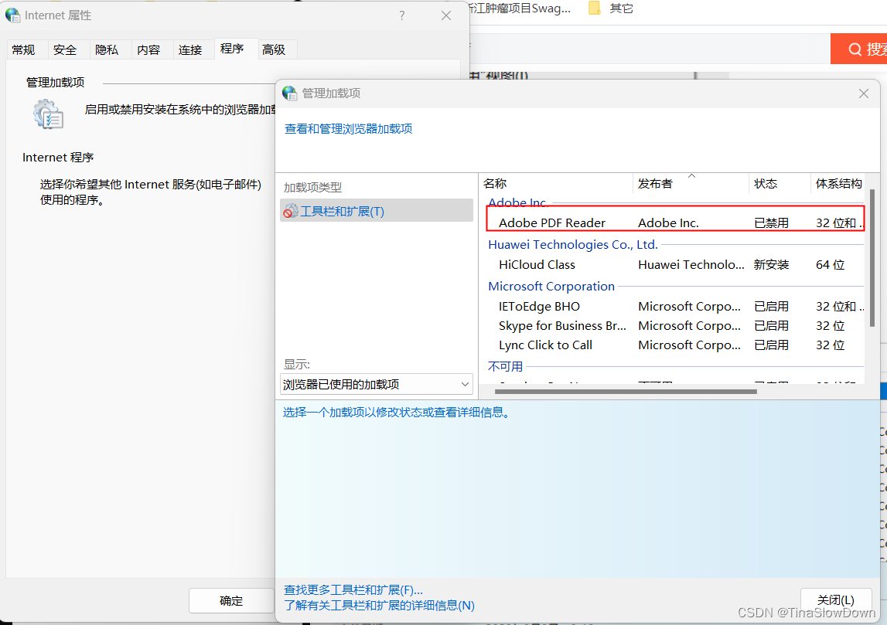Click the 64 位 cell of HiCloud Class
The width and height of the screenshot is (887, 625).
pyautogui.click(x=830, y=264)
